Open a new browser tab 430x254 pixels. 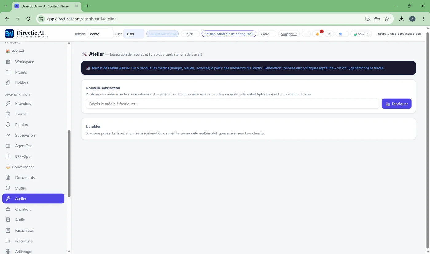(87, 6)
